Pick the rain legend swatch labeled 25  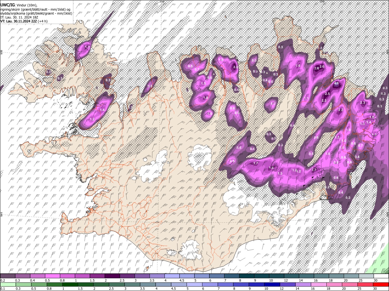coord(365,284)
